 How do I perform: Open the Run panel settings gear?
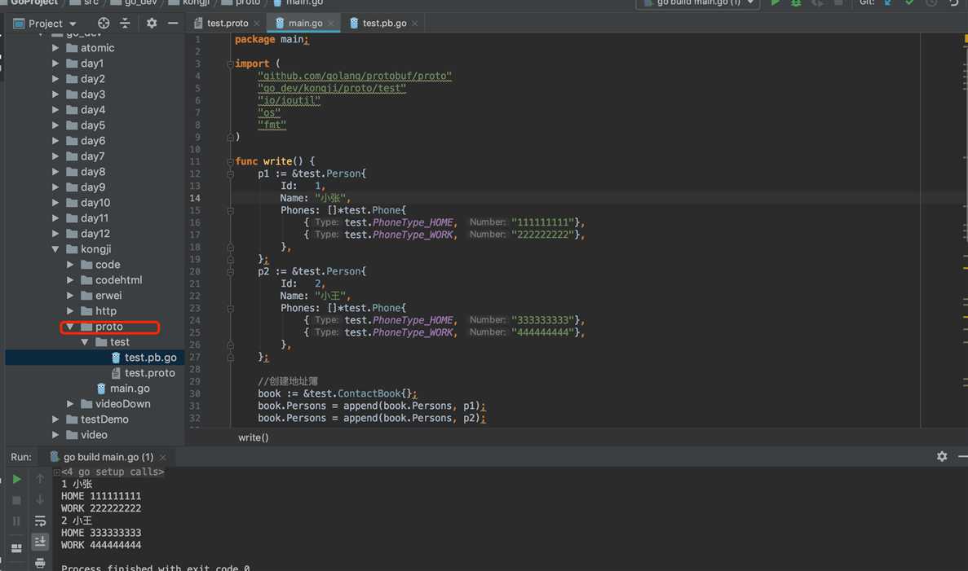(x=941, y=456)
